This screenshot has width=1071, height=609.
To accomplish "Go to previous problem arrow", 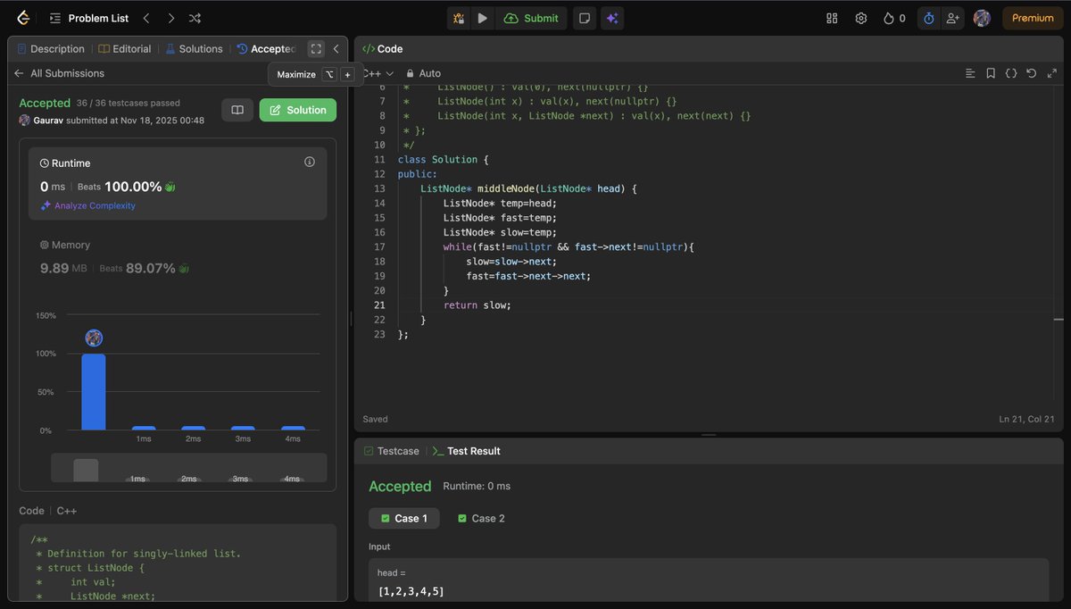I will pos(146,18).
